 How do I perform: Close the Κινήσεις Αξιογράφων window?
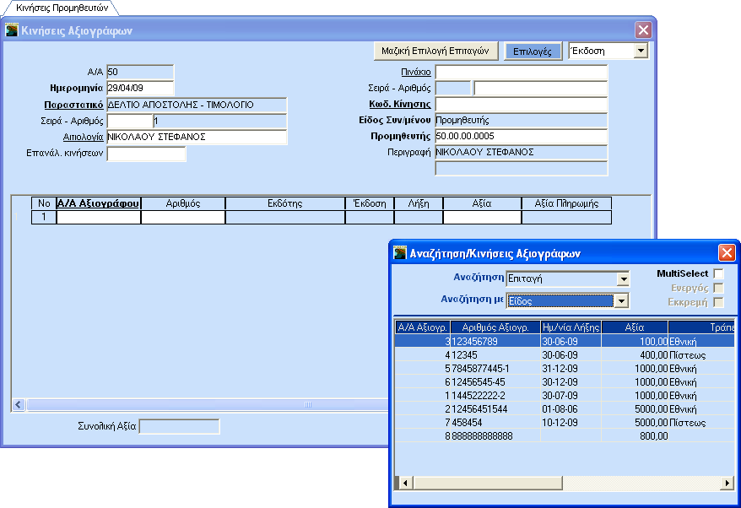[x=643, y=30]
